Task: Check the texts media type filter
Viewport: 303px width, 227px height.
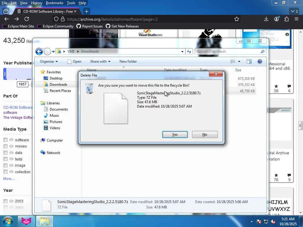Action: pyautogui.click(x=5, y=159)
